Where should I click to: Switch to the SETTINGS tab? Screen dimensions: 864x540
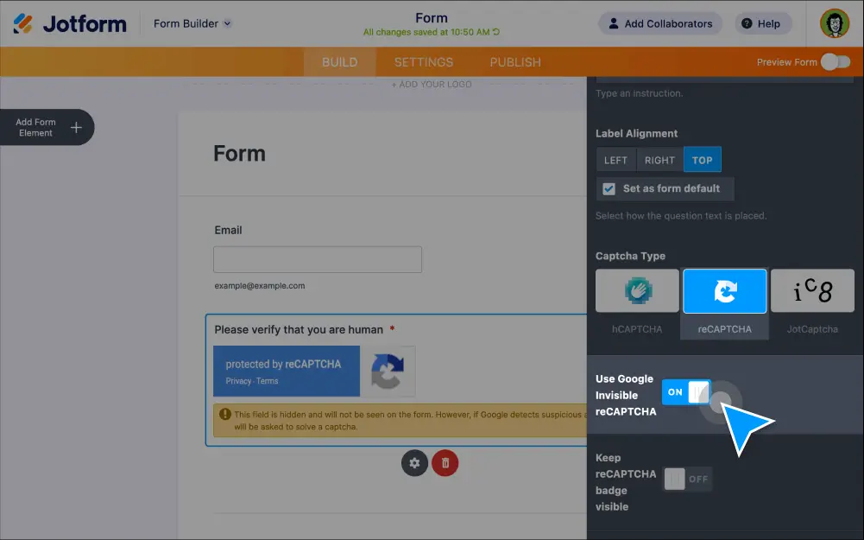(423, 62)
